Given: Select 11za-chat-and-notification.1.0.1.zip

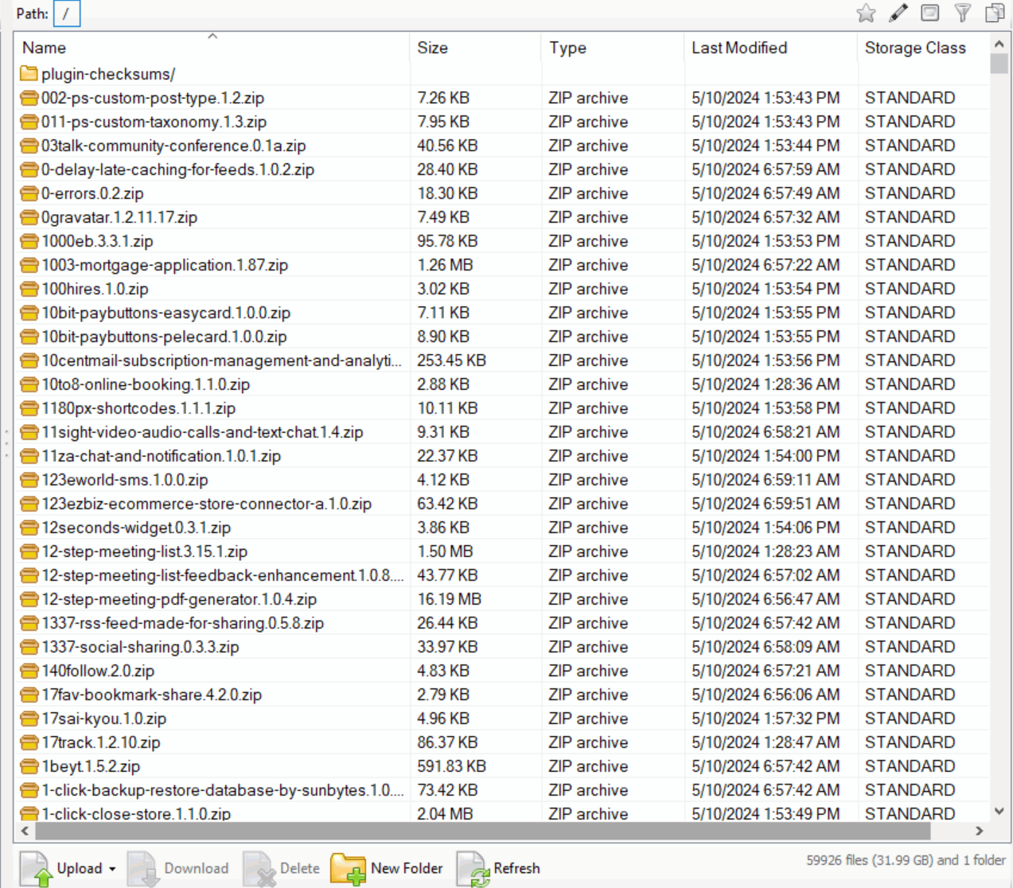Looking at the screenshot, I should point(161,456).
